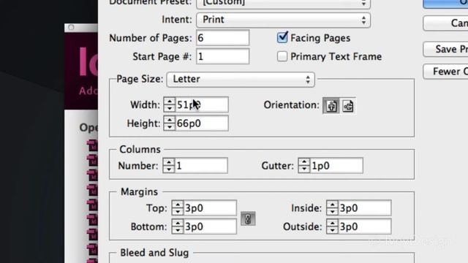Decrease Top margin with stepper down arrow

pos(178,212)
